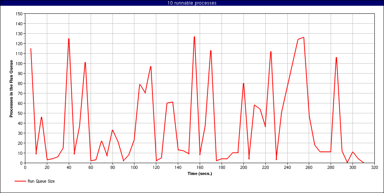Pick the 260 tick on the time axis
Image resolution: width=384 pixels, height=193 pixels.
(x=309, y=167)
